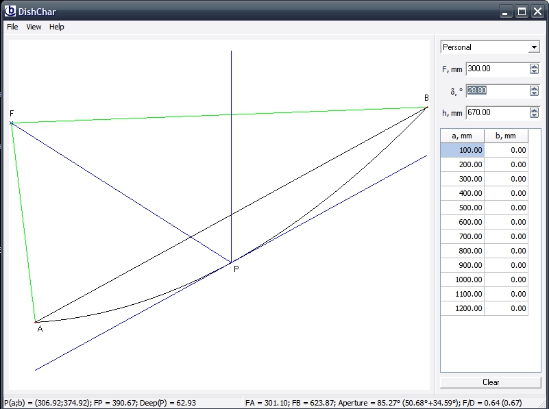Click the F, mm spinner arrows

534,69
